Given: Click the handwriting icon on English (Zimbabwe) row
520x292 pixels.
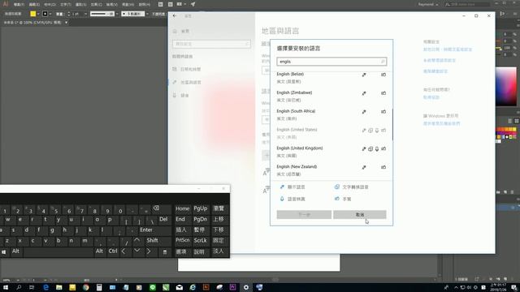Looking at the screenshot, I should [x=383, y=93].
